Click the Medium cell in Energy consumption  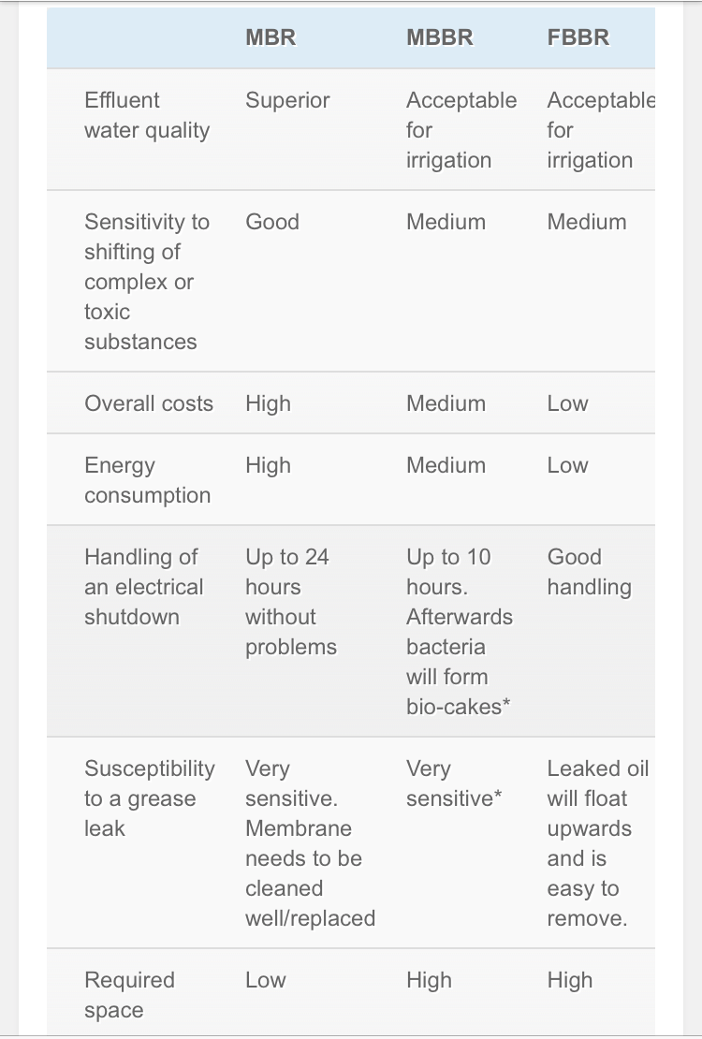tap(446, 465)
